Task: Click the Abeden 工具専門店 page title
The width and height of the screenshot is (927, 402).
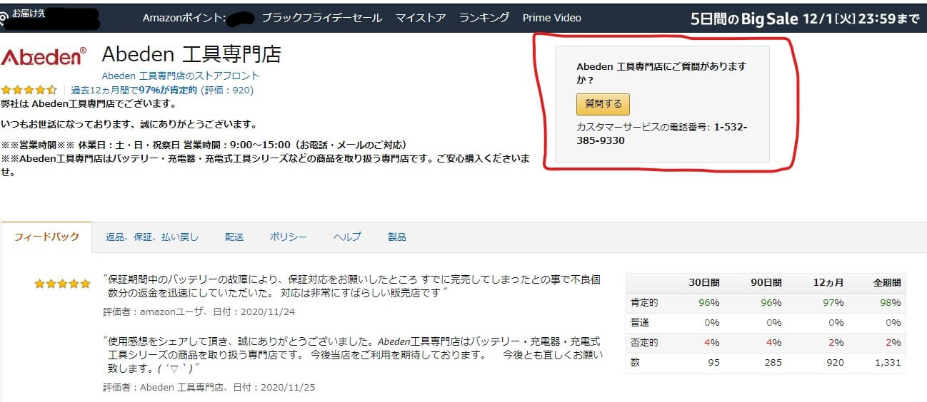Action: [x=191, y=54]
